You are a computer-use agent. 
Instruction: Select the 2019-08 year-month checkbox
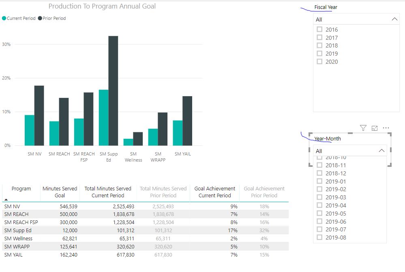319,237
